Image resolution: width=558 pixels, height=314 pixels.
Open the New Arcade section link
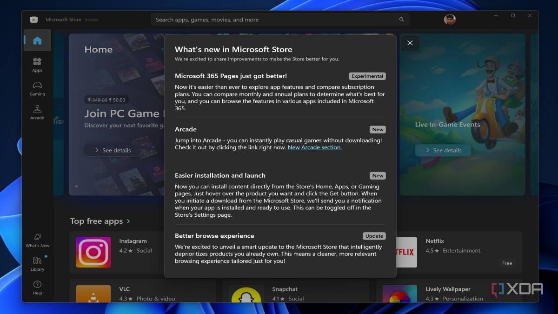[314, 147]
